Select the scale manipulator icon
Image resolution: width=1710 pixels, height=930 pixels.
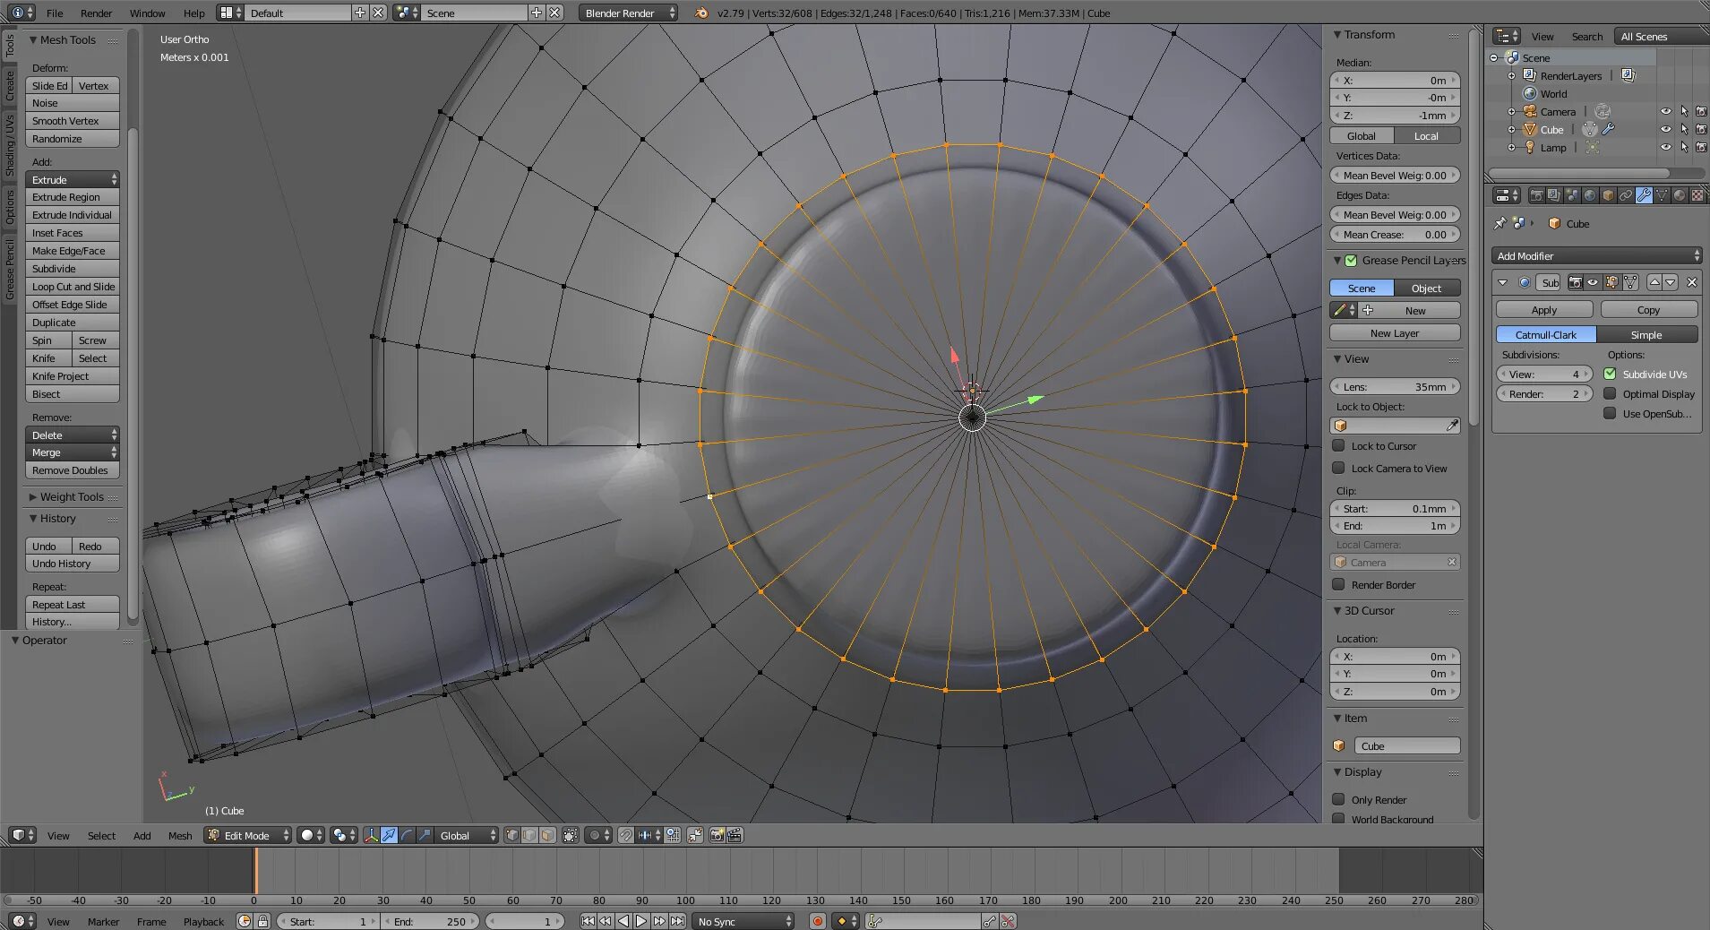coord(425,835)
